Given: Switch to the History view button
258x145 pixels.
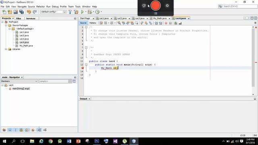Looking at the screenshot, I should tap(93, 23).
